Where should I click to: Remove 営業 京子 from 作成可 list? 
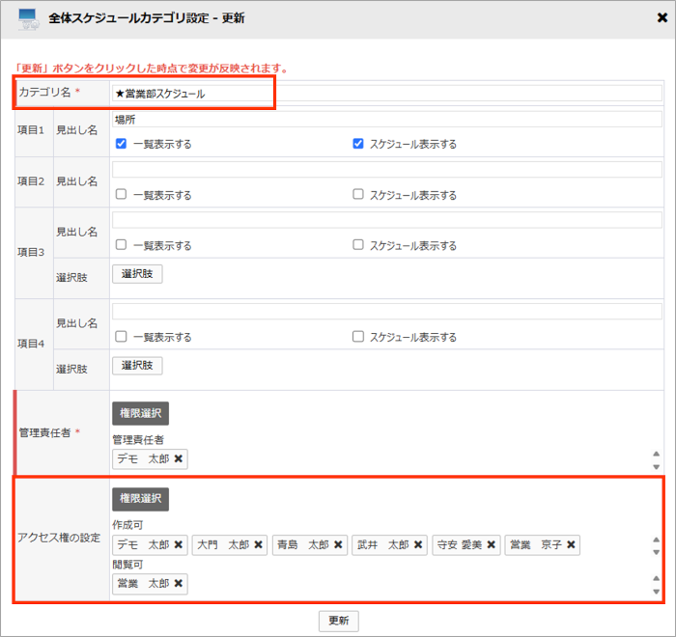572,544
